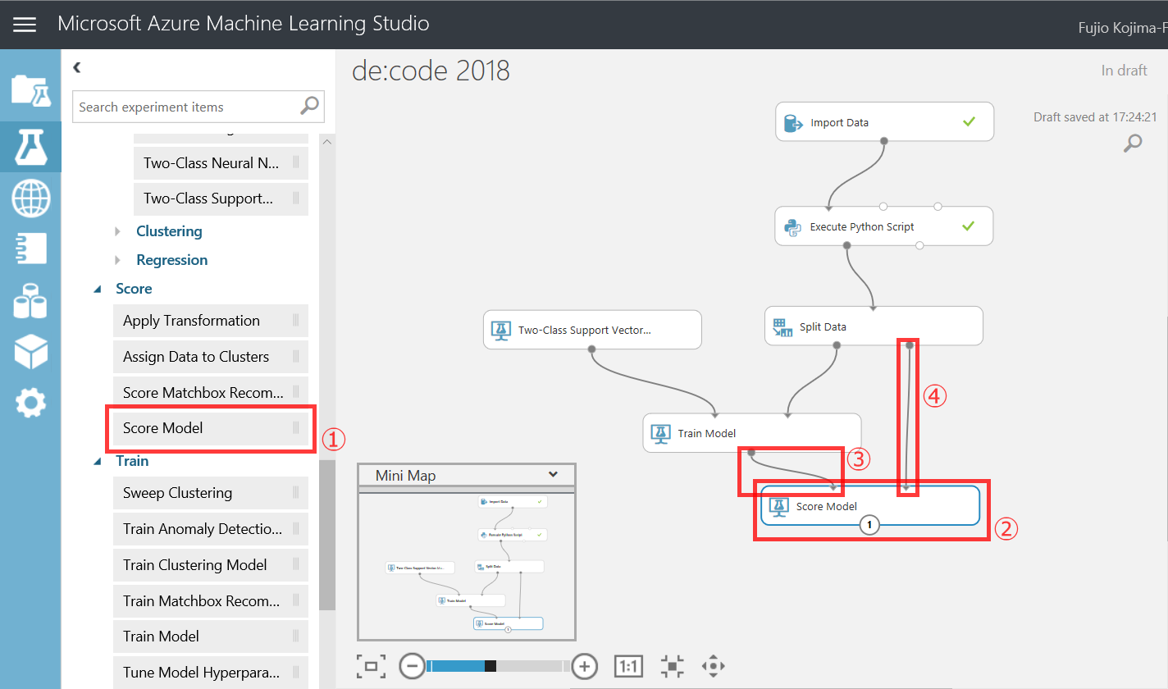The image size is (1168, 689).
Task: Select Apply Transformation module
Action: (211, 321)
